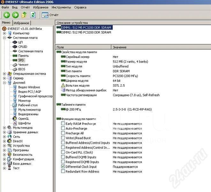The image size is (211, 192).
Task: Toggle the Buffered DQMB Inputs checkbox
Action: coord(63,157)
